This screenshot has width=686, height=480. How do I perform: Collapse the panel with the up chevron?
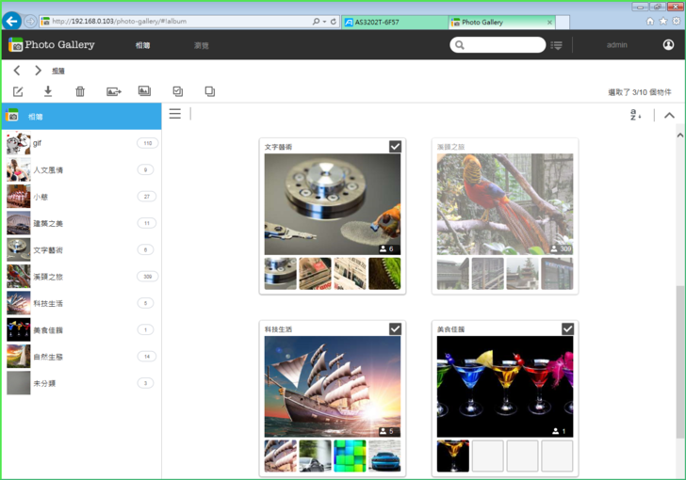point(669,116)
